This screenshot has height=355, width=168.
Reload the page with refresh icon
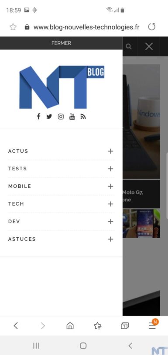[x=152, y=27]
